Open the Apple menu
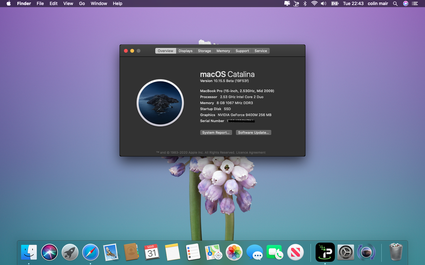This screenshot has height=265, width=425. pos(9,3)
